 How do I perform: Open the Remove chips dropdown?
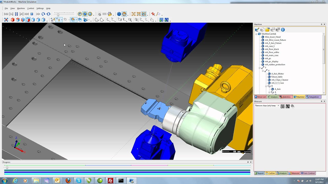pos(278,106)
